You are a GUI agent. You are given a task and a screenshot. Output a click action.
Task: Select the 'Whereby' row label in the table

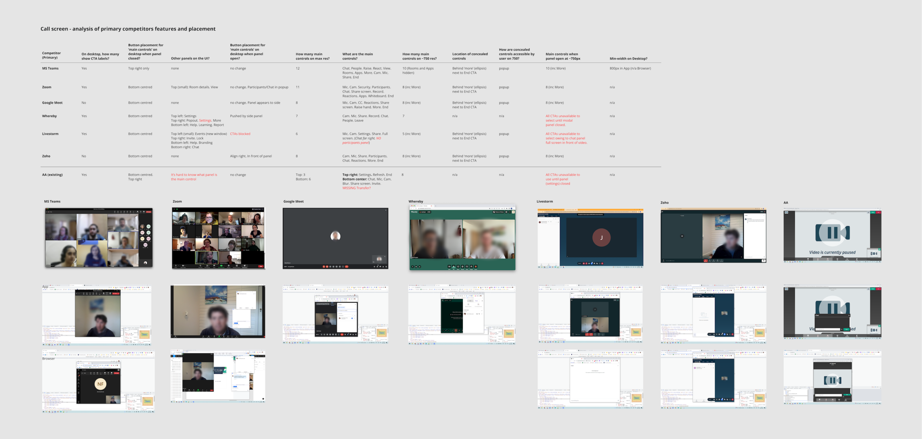click(49, 116)
